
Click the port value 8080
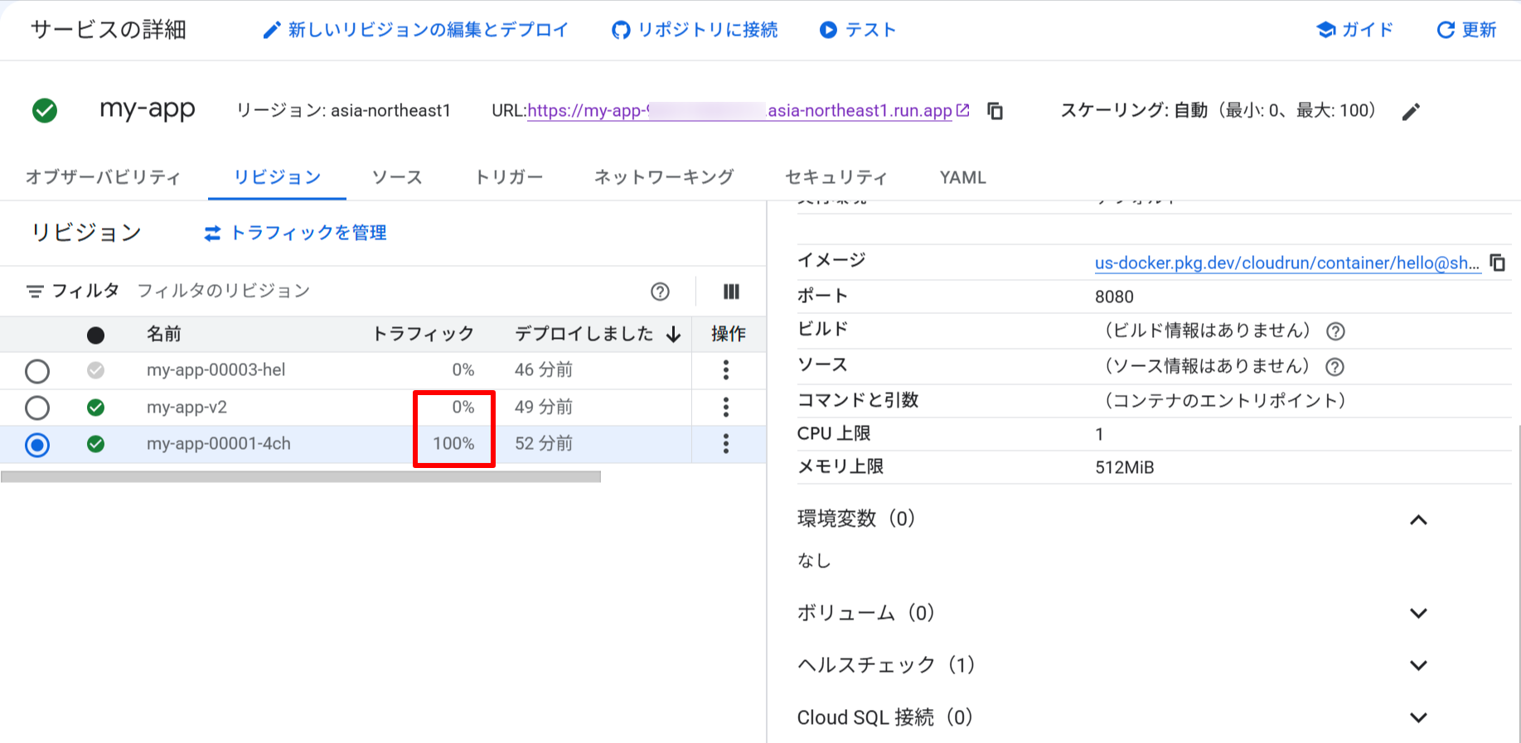tap(1114, 297)
